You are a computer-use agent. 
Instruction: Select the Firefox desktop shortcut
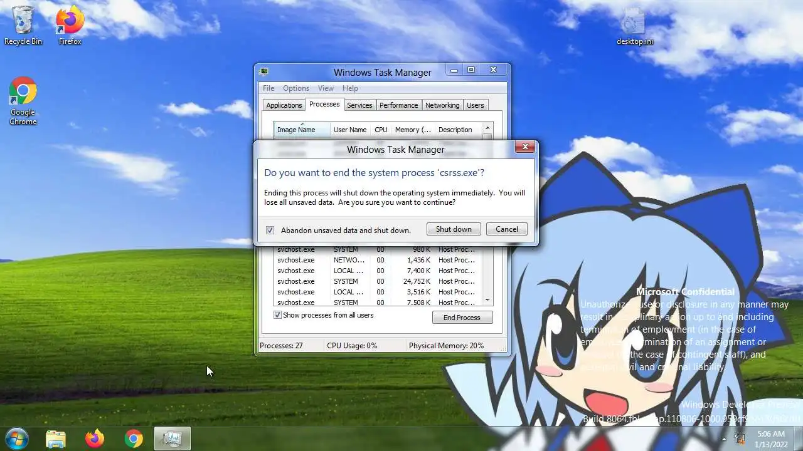70,26
